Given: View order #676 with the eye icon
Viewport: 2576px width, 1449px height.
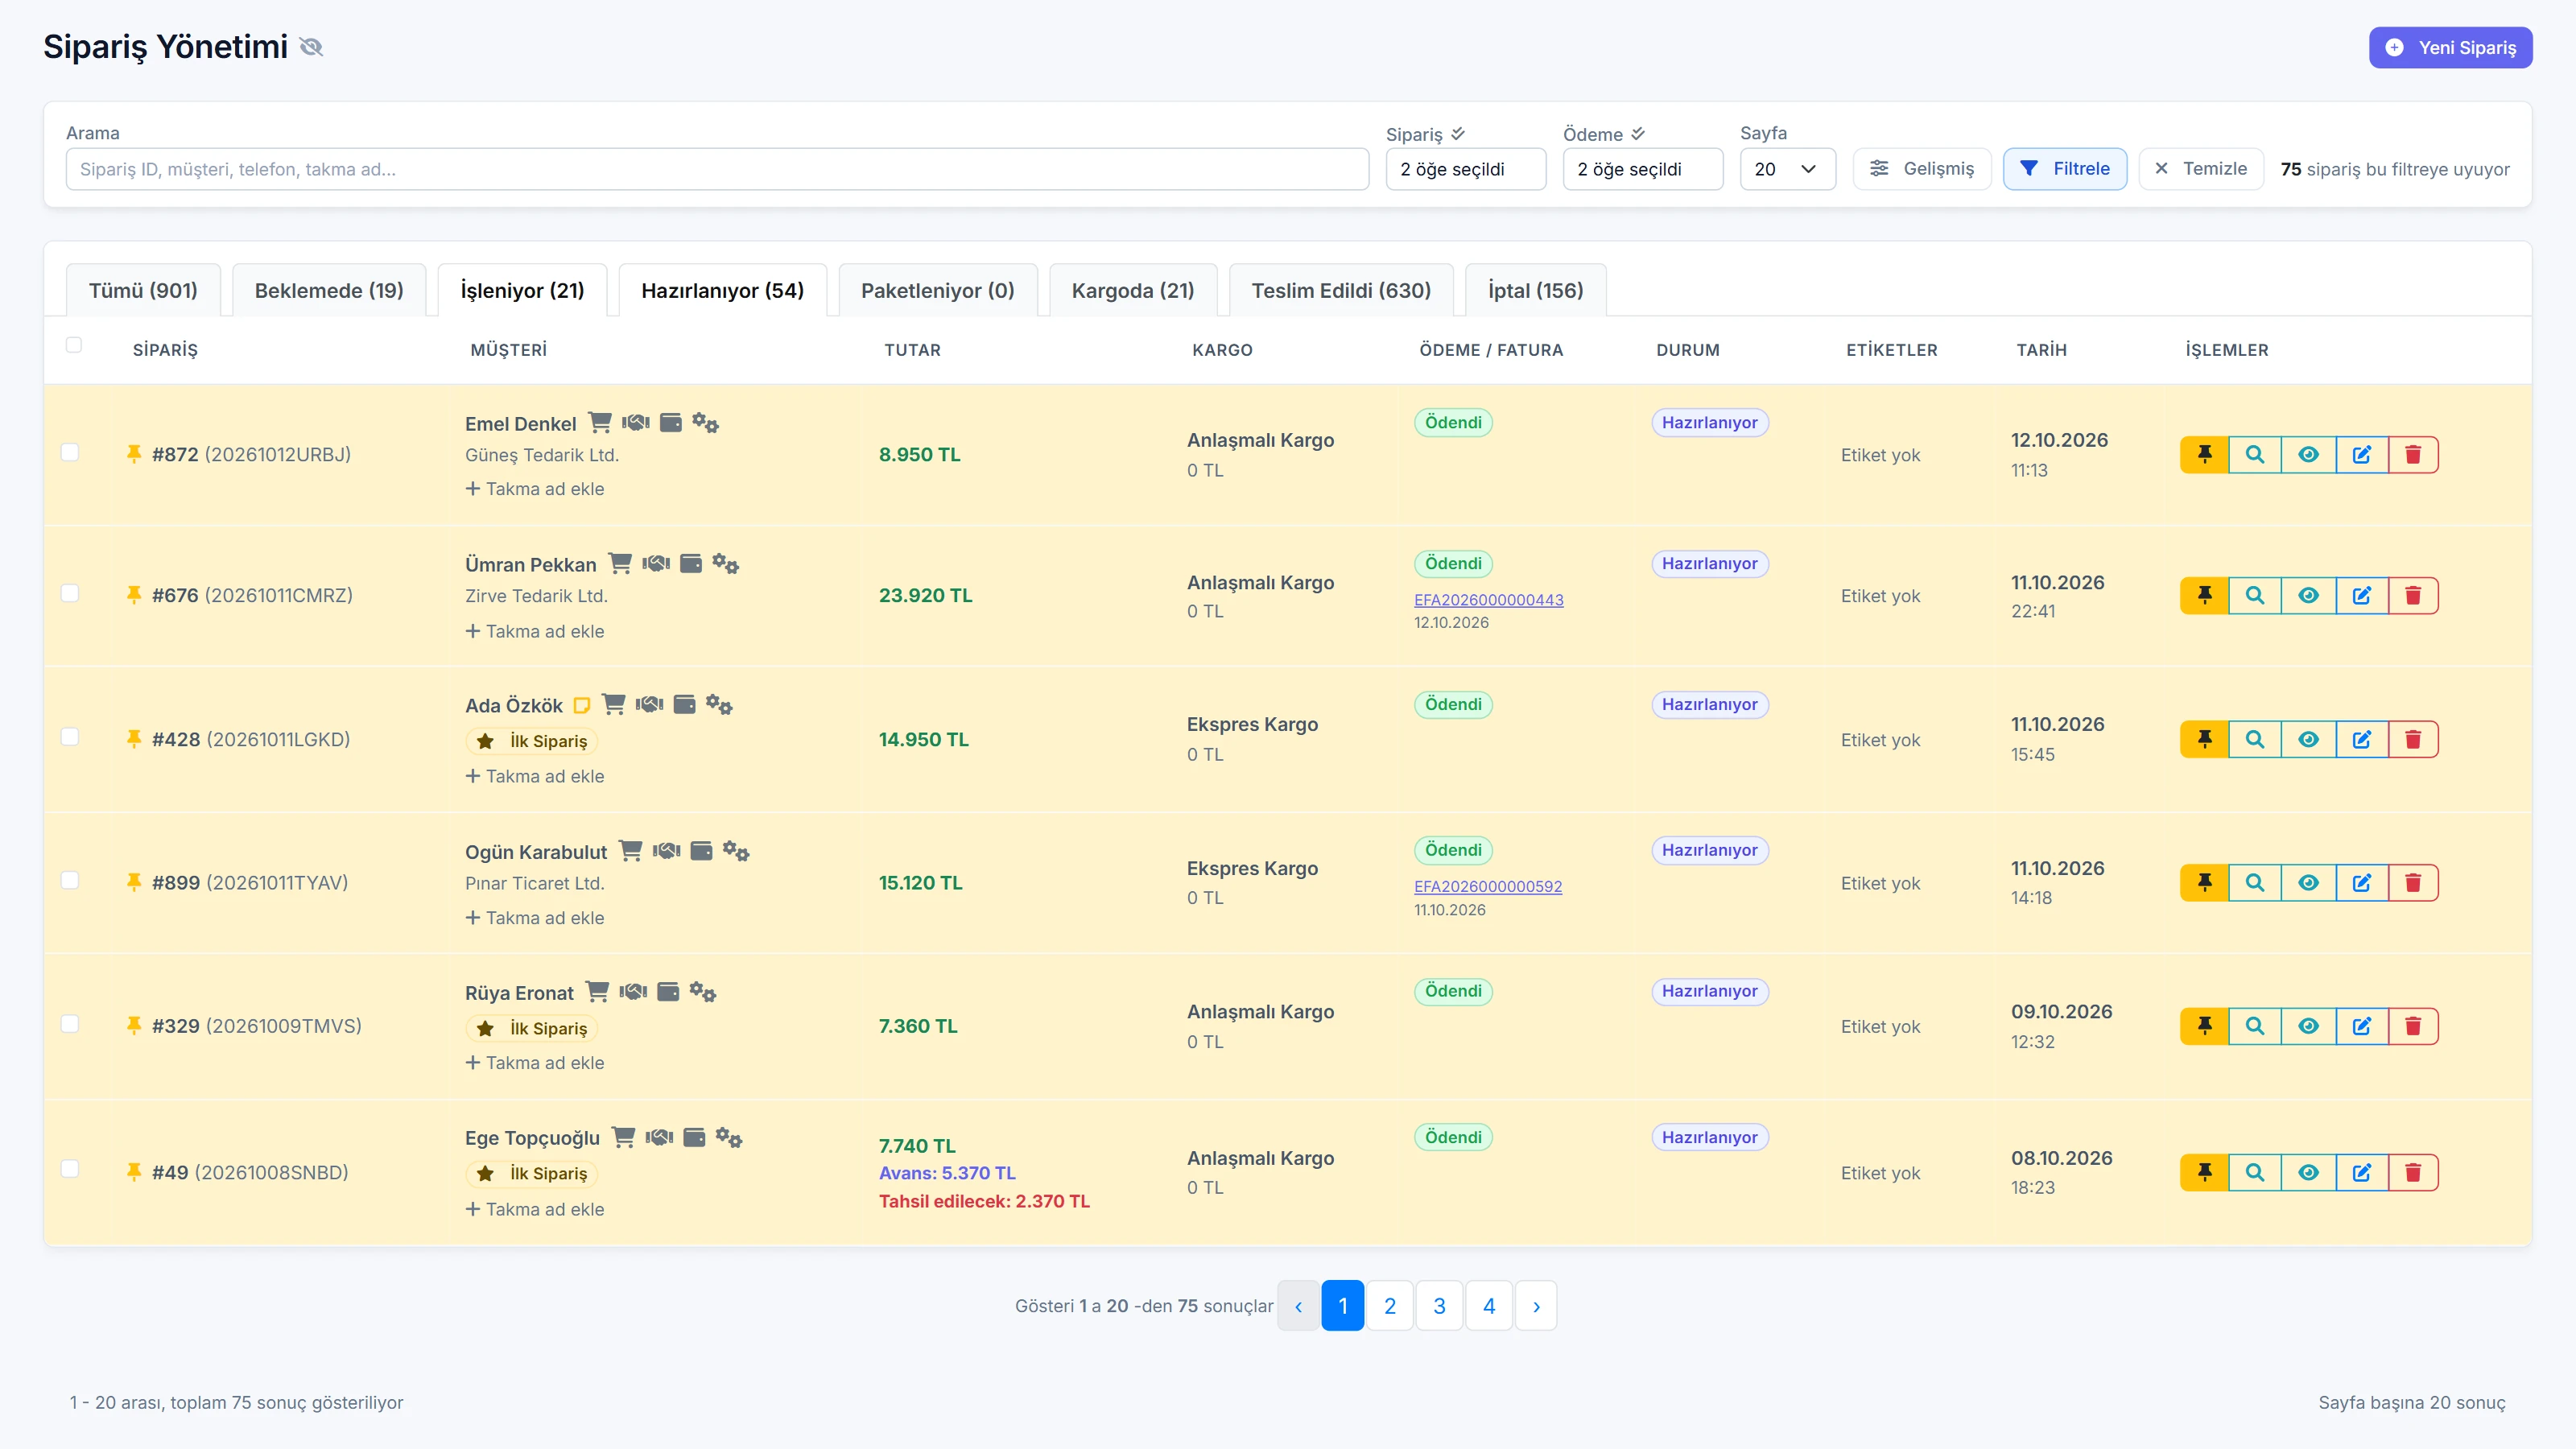Looking at the screenshot, I should 2308,596.
